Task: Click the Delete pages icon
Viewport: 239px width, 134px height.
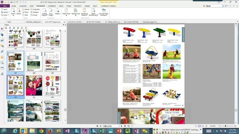Action: 19,12
